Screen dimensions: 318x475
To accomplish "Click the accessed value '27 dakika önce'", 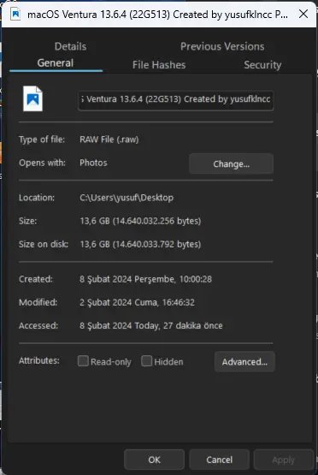I will (x=193, y=326).
